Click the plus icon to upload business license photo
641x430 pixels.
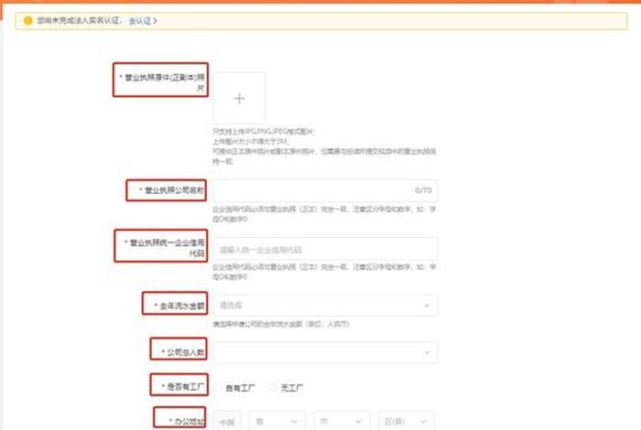239,99
